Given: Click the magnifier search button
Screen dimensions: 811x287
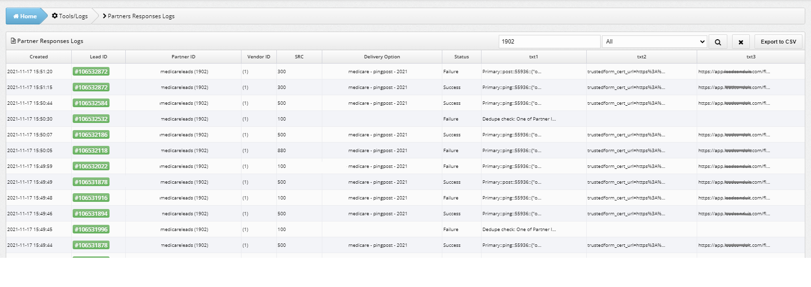Looking at the screenshot, I should (718, 42).
